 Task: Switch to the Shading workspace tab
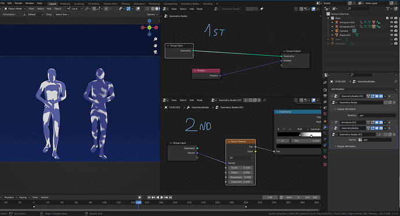point(126,4)
